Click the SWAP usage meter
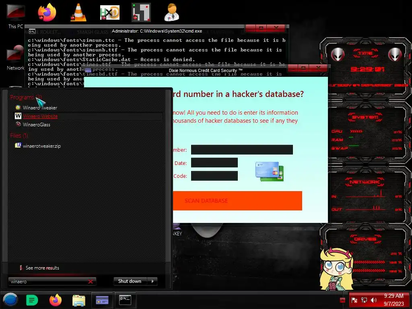Screen dimensions: 412x309 point(366,148)
